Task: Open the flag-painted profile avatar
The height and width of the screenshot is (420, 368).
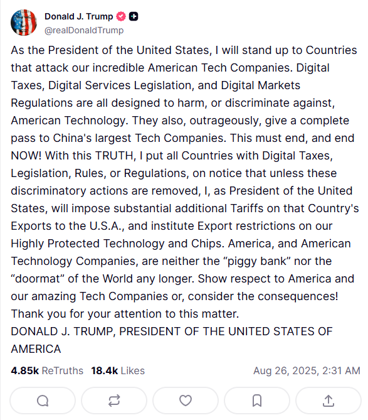Action: 24,23
